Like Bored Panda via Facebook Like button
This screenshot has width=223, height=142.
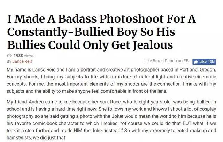tap(204, 62)
